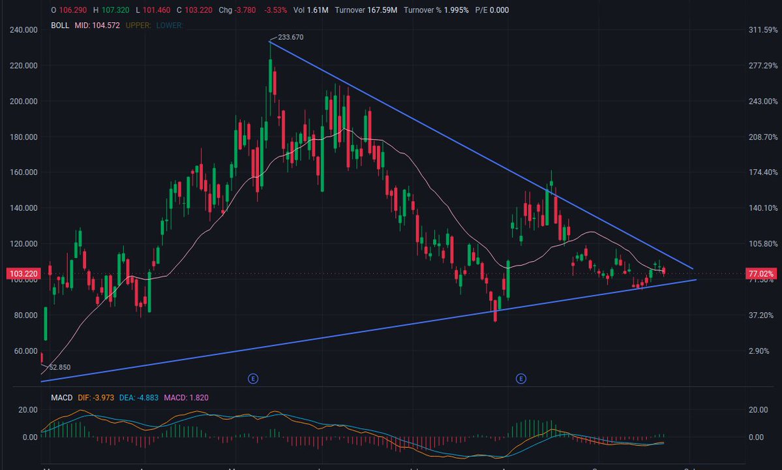The width and height of the screenshot is (782, 470).
Task: Click the 'DEA: -4.883' value
Action: click(139, 398)
